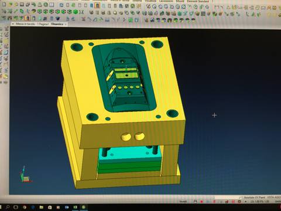Toggle the orange-highlighted icon in top toolbar row

[97, 6]
